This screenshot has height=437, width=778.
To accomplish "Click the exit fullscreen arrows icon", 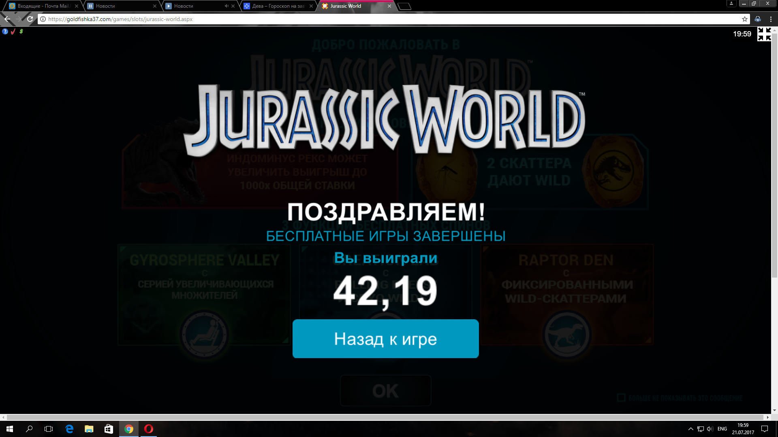I will point(764,34).
